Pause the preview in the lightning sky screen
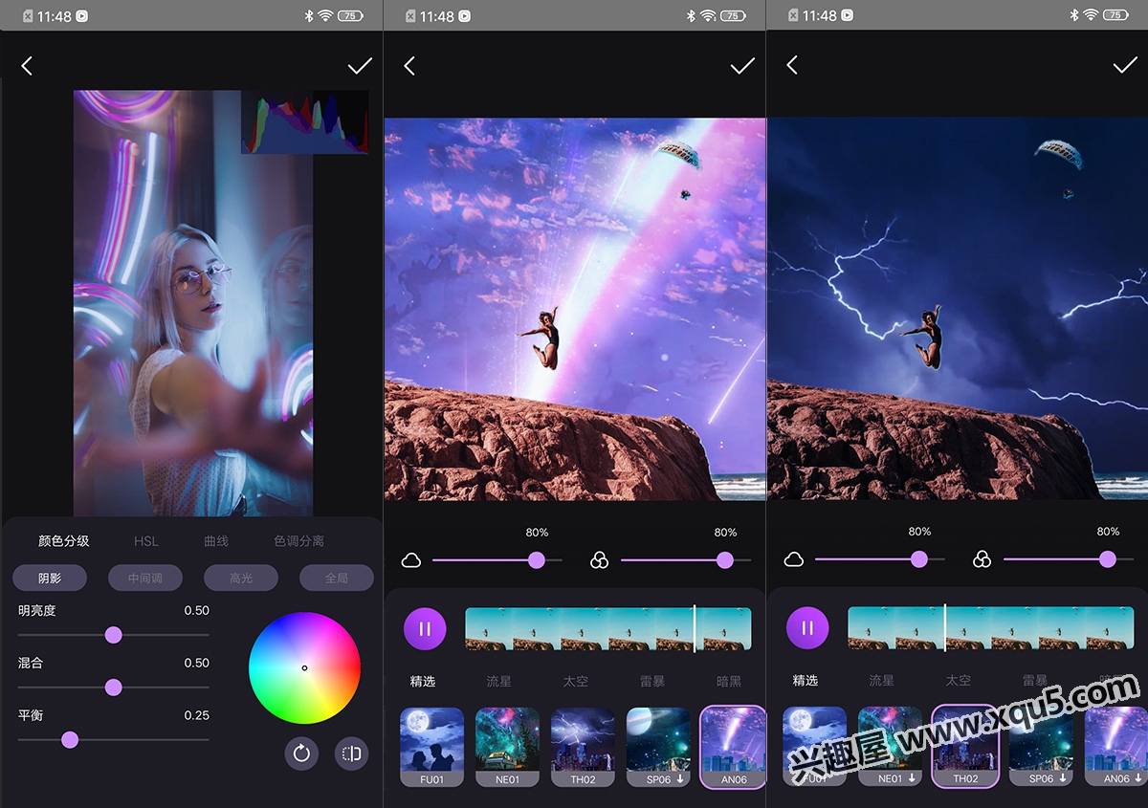 click(x=807, y=629)
